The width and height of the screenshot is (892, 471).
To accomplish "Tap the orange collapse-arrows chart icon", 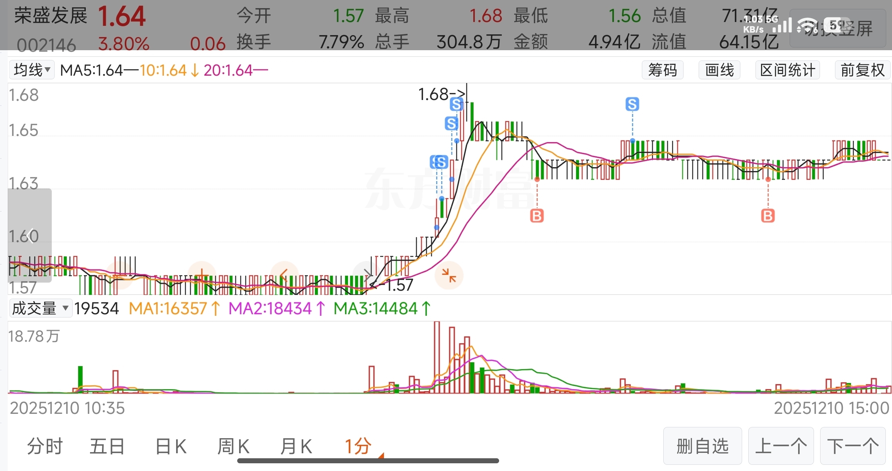I will click(449, 276).
